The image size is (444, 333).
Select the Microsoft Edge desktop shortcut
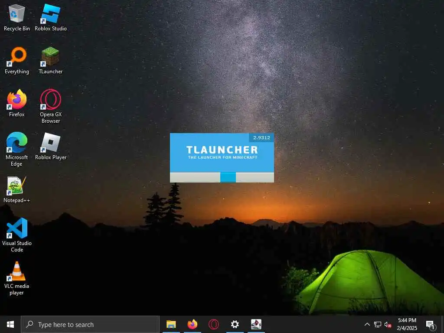coord(17,150)
